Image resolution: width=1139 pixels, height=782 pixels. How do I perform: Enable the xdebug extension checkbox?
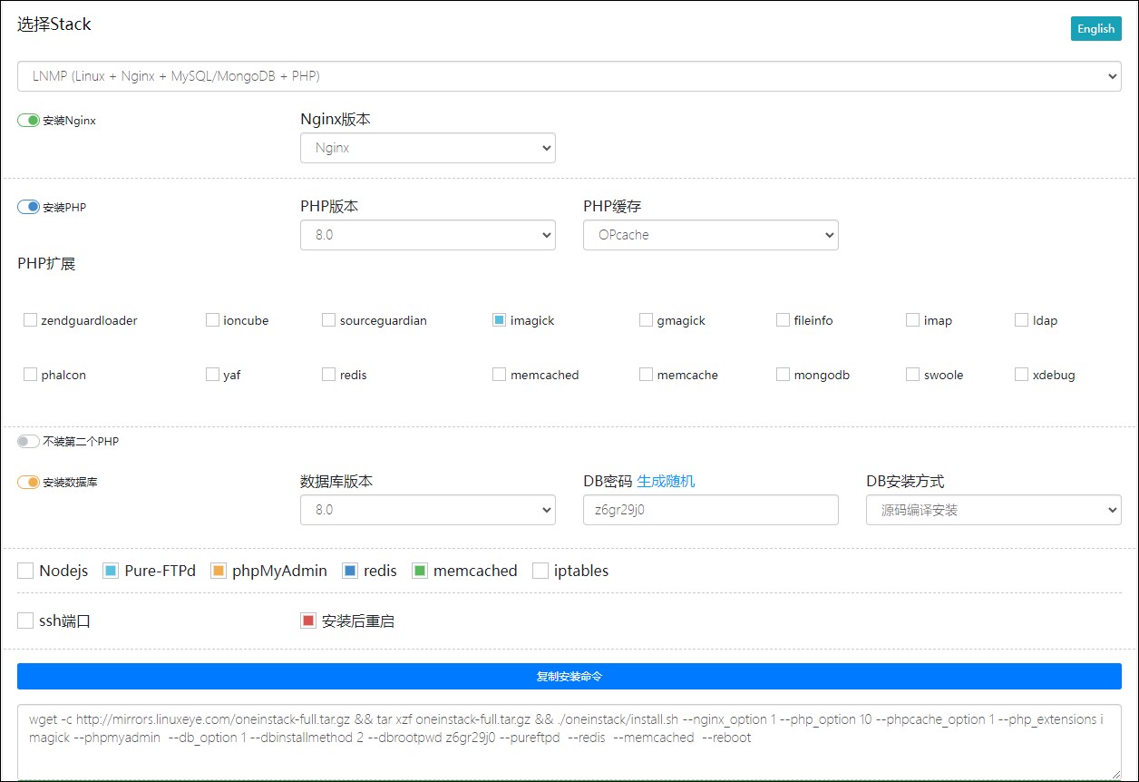[x=1021, y=375]
